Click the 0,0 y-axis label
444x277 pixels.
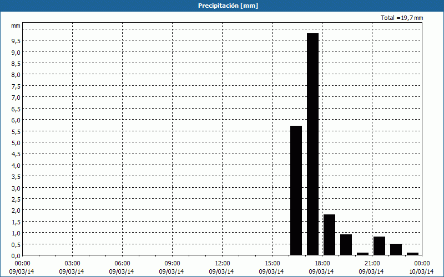point(16,256)
